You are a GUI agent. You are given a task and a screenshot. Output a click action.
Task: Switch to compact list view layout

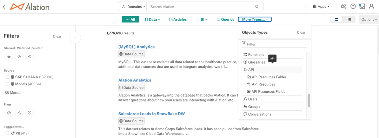click(349, 19)
